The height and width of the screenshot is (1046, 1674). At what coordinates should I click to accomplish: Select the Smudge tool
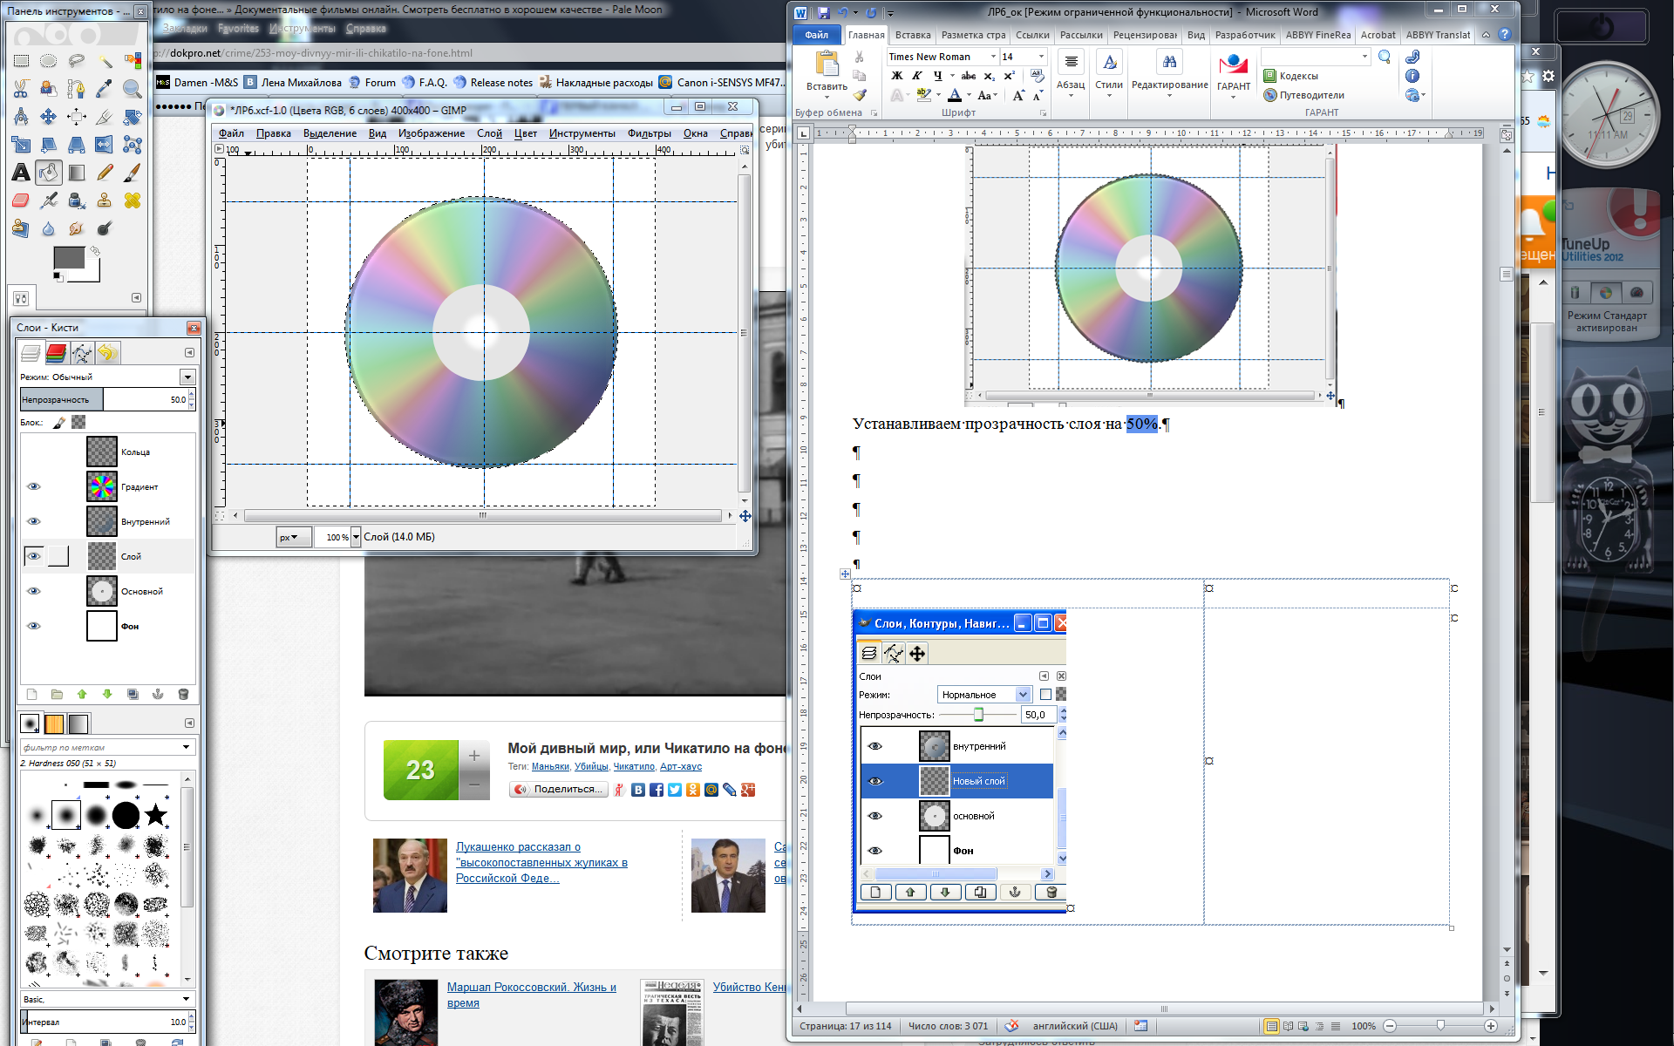click(77, 228)
